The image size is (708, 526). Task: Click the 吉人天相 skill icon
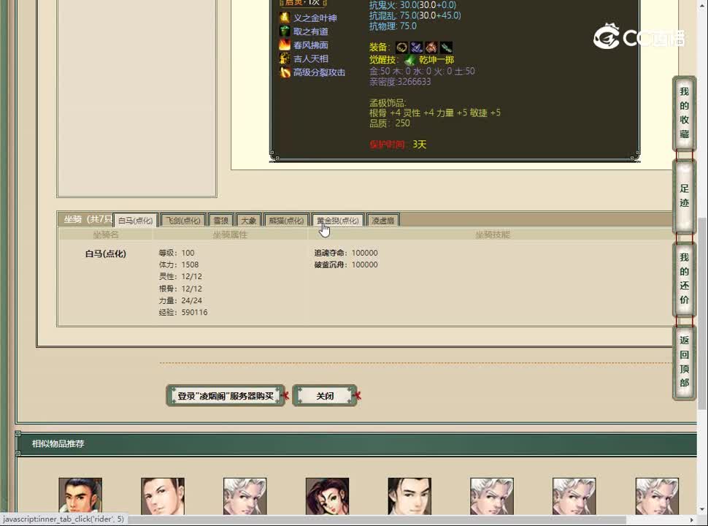[285, 58]
